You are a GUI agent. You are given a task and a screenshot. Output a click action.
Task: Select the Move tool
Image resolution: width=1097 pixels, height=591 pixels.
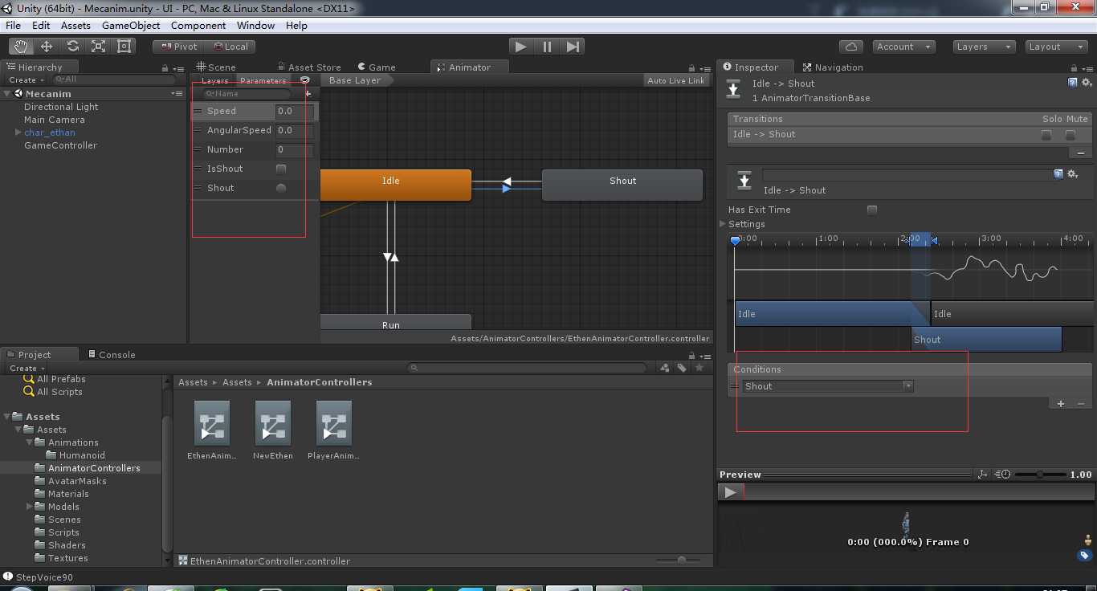[x=47, y=47]
